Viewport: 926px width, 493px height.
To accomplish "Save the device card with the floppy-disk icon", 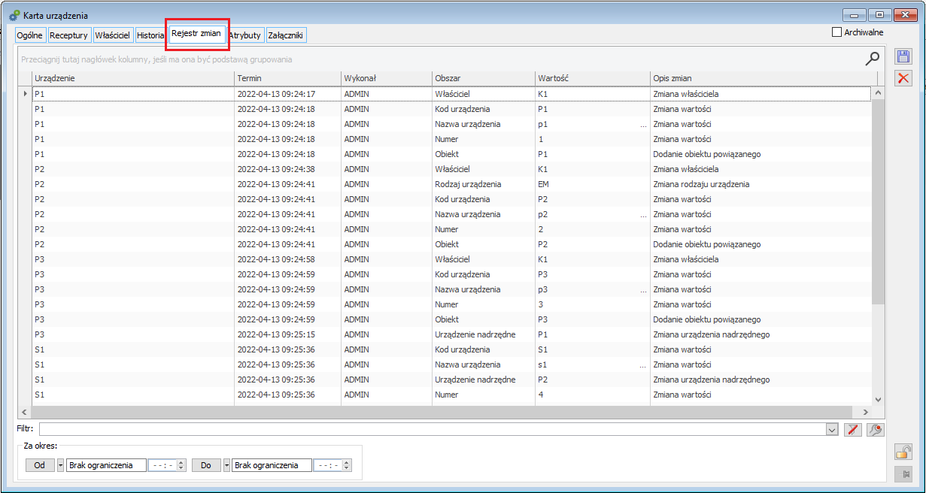I will [x=903, y=56].
